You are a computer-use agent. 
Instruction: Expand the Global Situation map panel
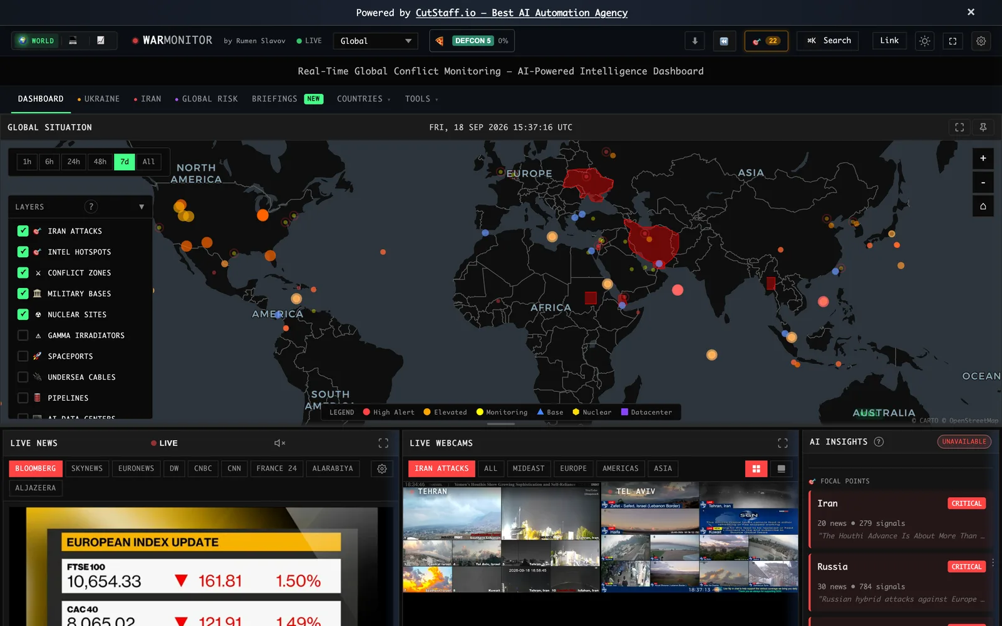tap(959, 127)
